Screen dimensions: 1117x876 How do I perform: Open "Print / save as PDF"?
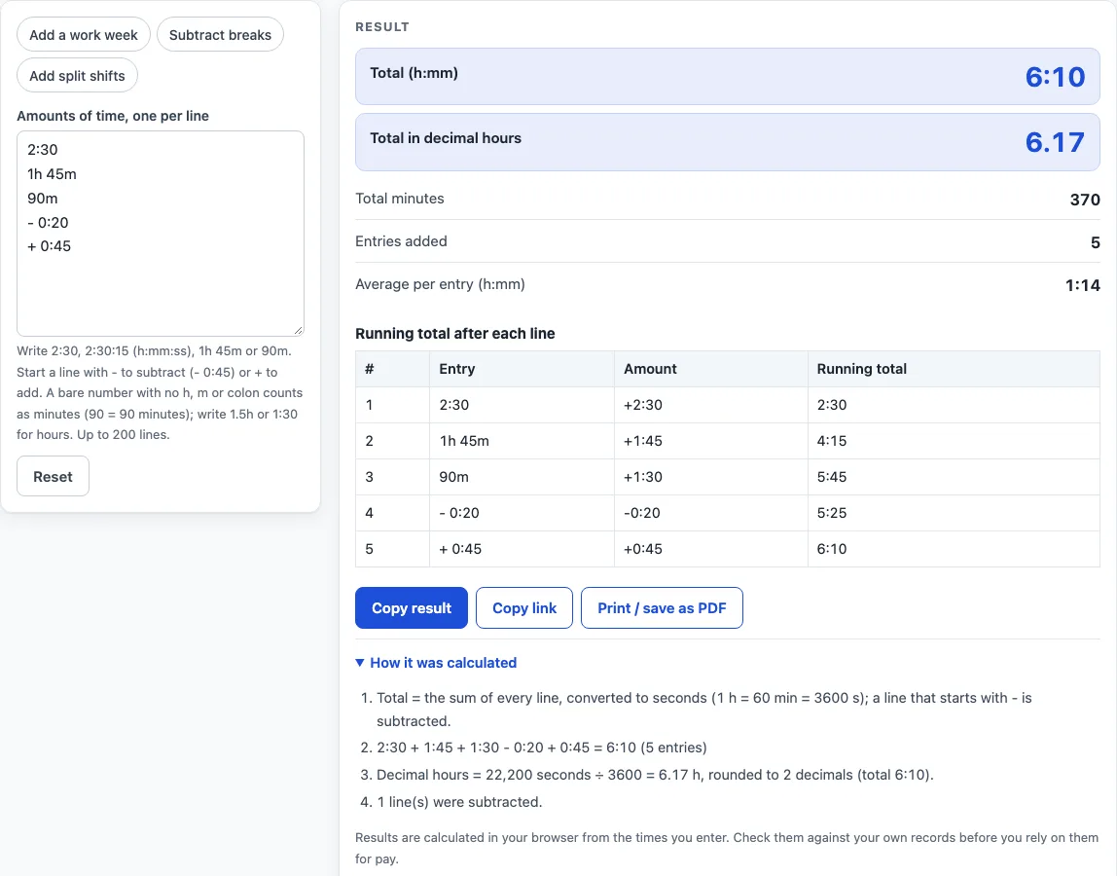(x=662, y=608)
